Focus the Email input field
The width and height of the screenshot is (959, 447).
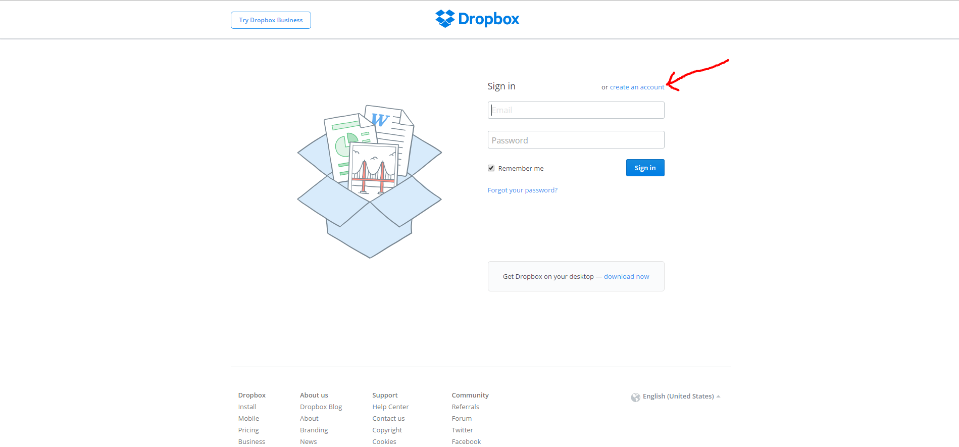pyautogui.click(x=576, y=110)
